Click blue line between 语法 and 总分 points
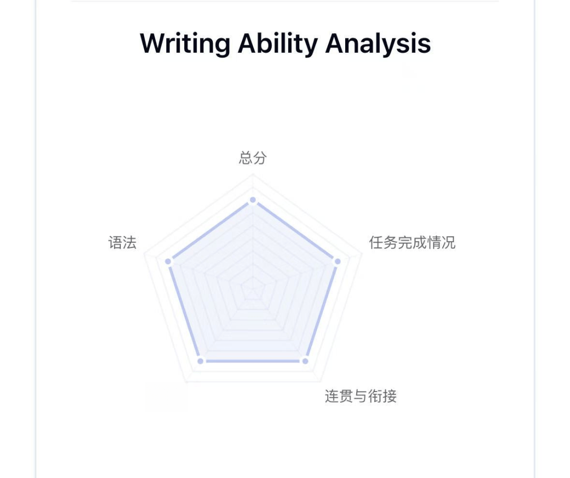This screenshot has height=478, width=570. [210, 231]
